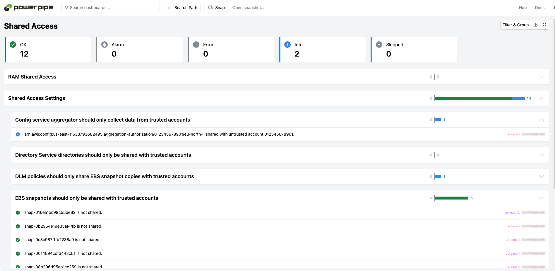Click the green OK checkmark icon

[x=13, y=45]
